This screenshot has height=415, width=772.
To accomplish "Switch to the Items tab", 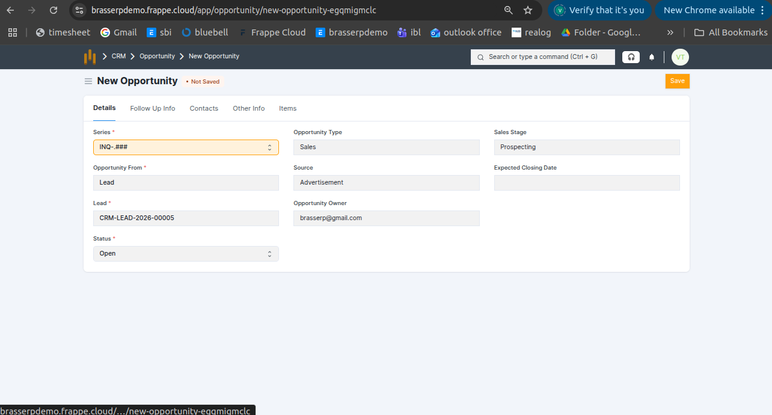I will tap(287, 108).
